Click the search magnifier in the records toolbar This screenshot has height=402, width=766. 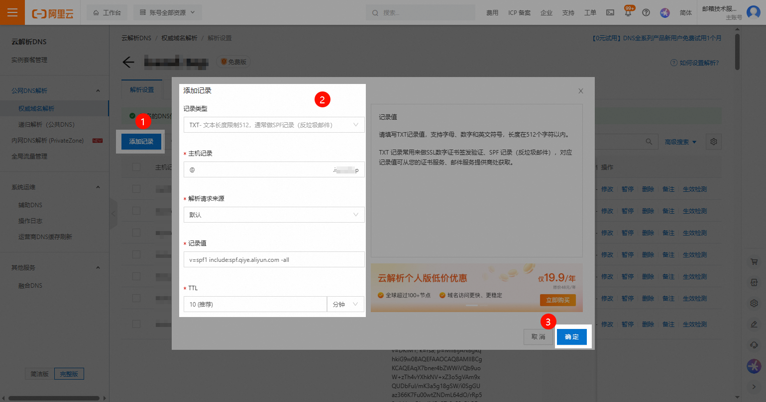click(x=649, y=142)
